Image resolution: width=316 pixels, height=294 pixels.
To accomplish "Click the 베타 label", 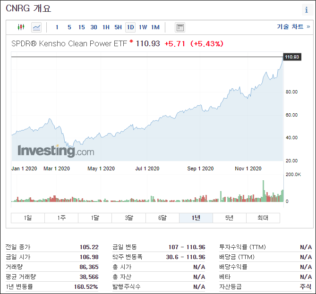I will 225,277.
